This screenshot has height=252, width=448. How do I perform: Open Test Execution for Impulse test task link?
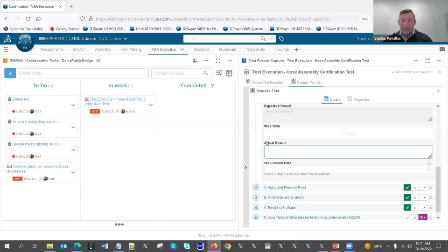[x=37, y=168]
